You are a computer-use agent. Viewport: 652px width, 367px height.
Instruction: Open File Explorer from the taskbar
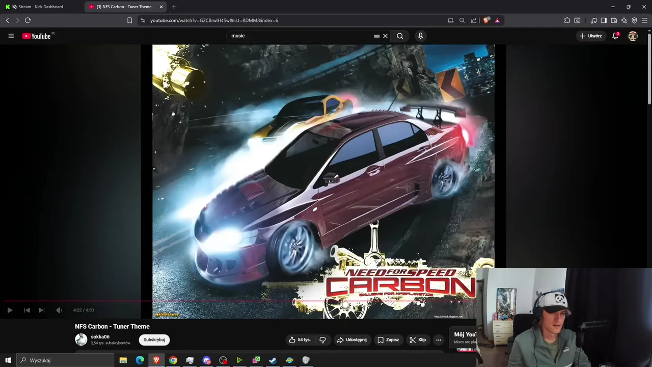(123, 360)
